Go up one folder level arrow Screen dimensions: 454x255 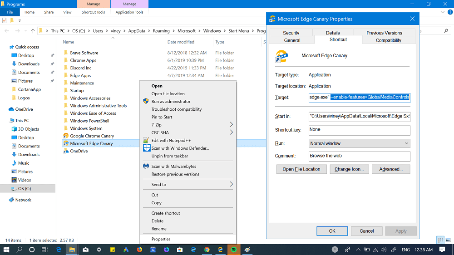(33, 31)
